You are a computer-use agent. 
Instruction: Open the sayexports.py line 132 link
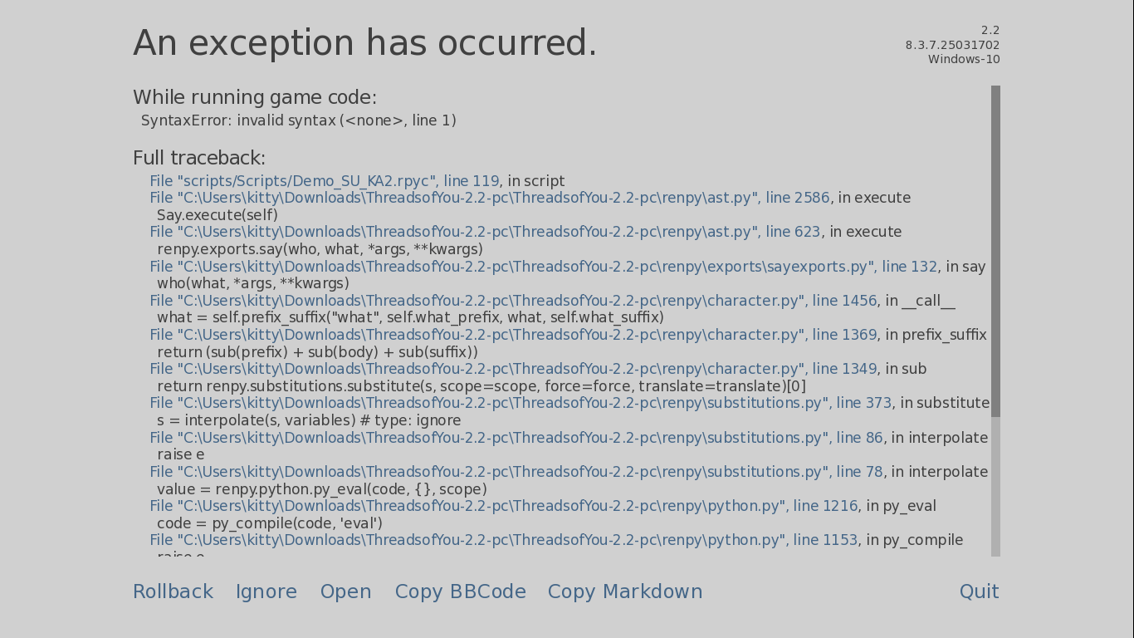(x=543, y=267)
